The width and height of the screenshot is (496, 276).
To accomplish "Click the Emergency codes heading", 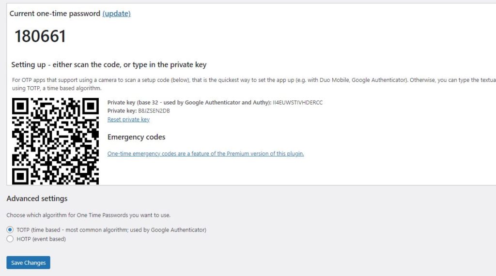I will coord(136,137).
